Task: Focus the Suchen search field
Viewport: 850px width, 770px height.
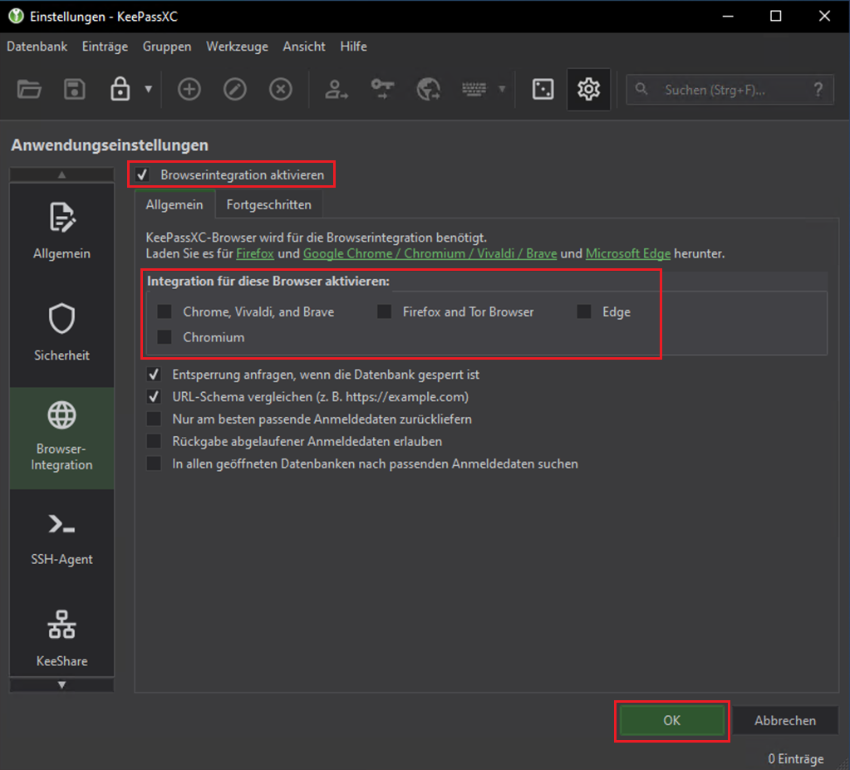Action: point(730,90)
